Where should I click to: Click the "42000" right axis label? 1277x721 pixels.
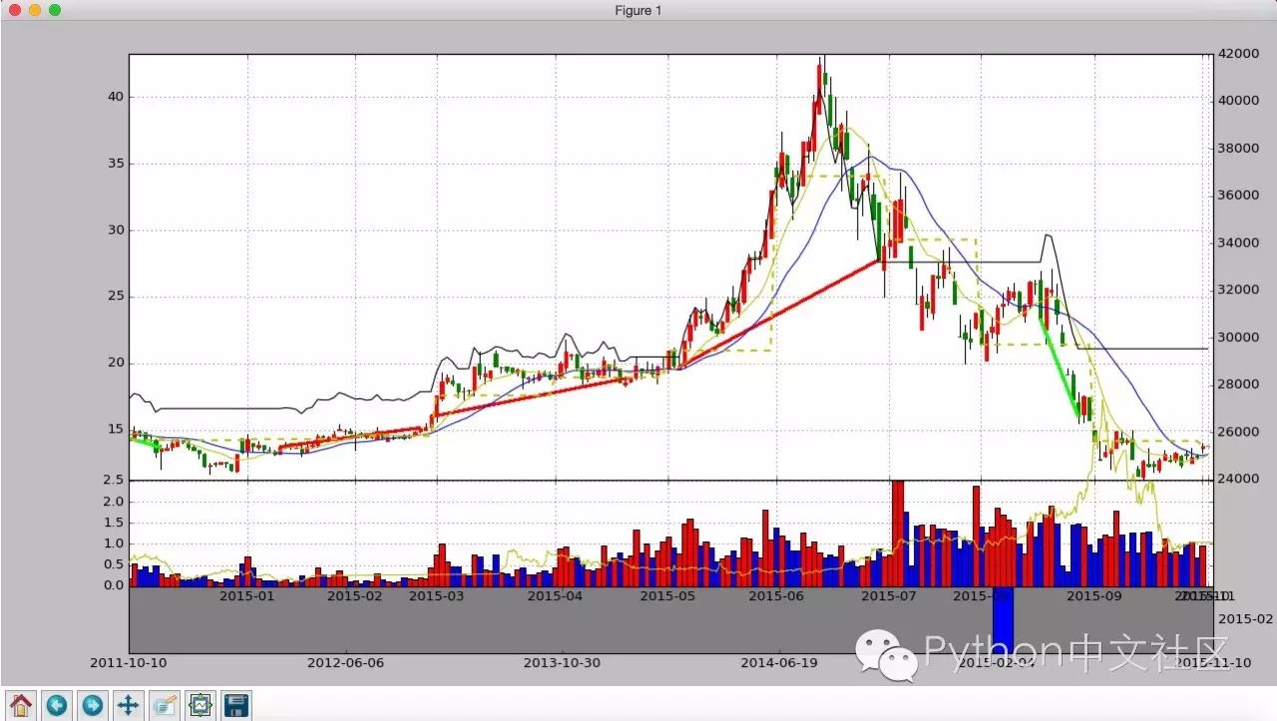[1236, 54]
